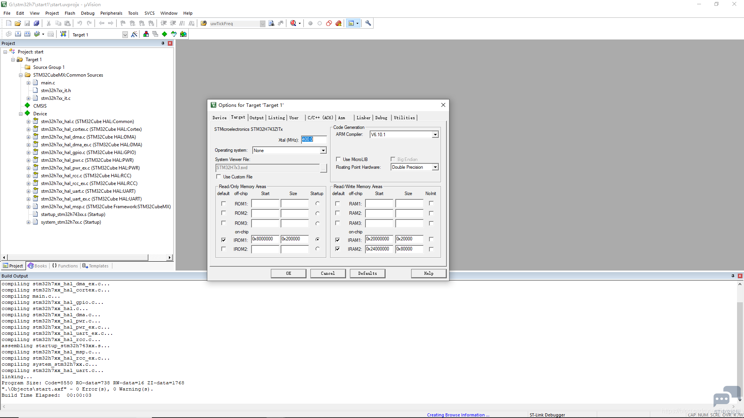Switch to the Output tab
This screenshot has width=744, height=418.
click(257, 118)
